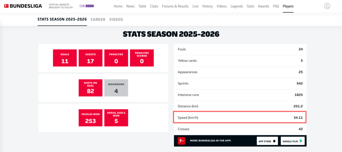This screenshot has width=342, height=152.
Task: Click the Woodwork gray stat tile
Action: [116, 88]
